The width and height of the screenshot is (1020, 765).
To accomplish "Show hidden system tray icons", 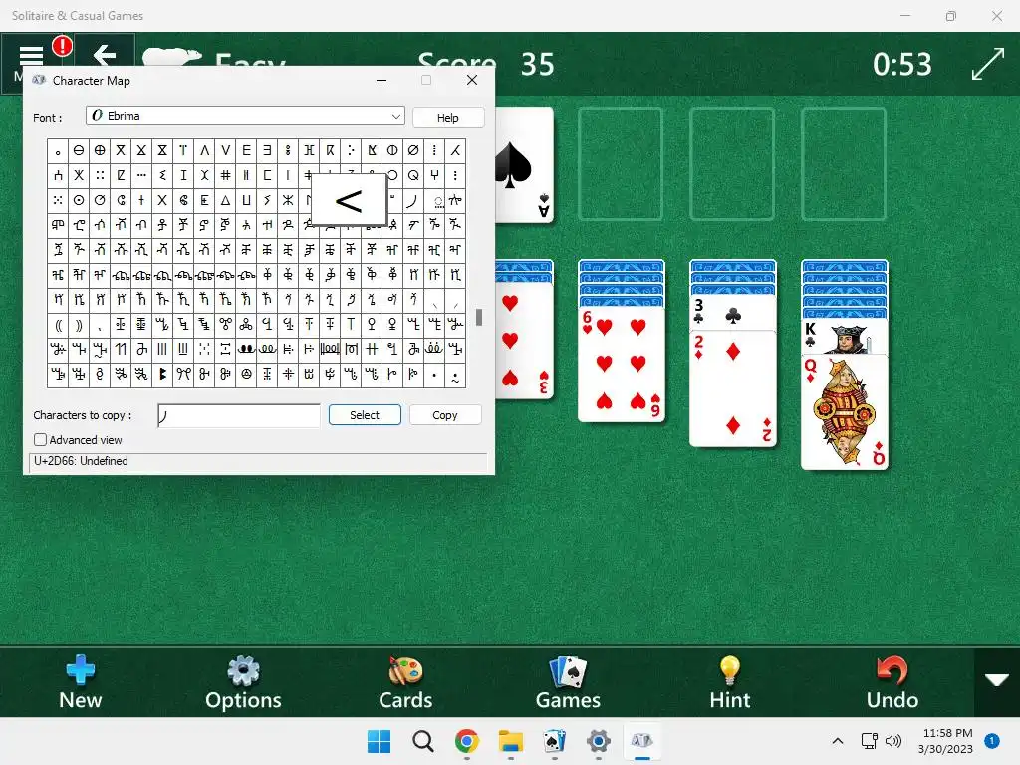I will pos(837,741).
